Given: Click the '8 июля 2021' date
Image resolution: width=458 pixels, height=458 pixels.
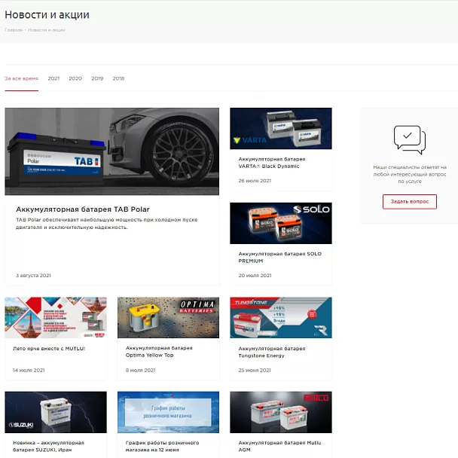Looking at the screenshot, I should click(141, 370).
